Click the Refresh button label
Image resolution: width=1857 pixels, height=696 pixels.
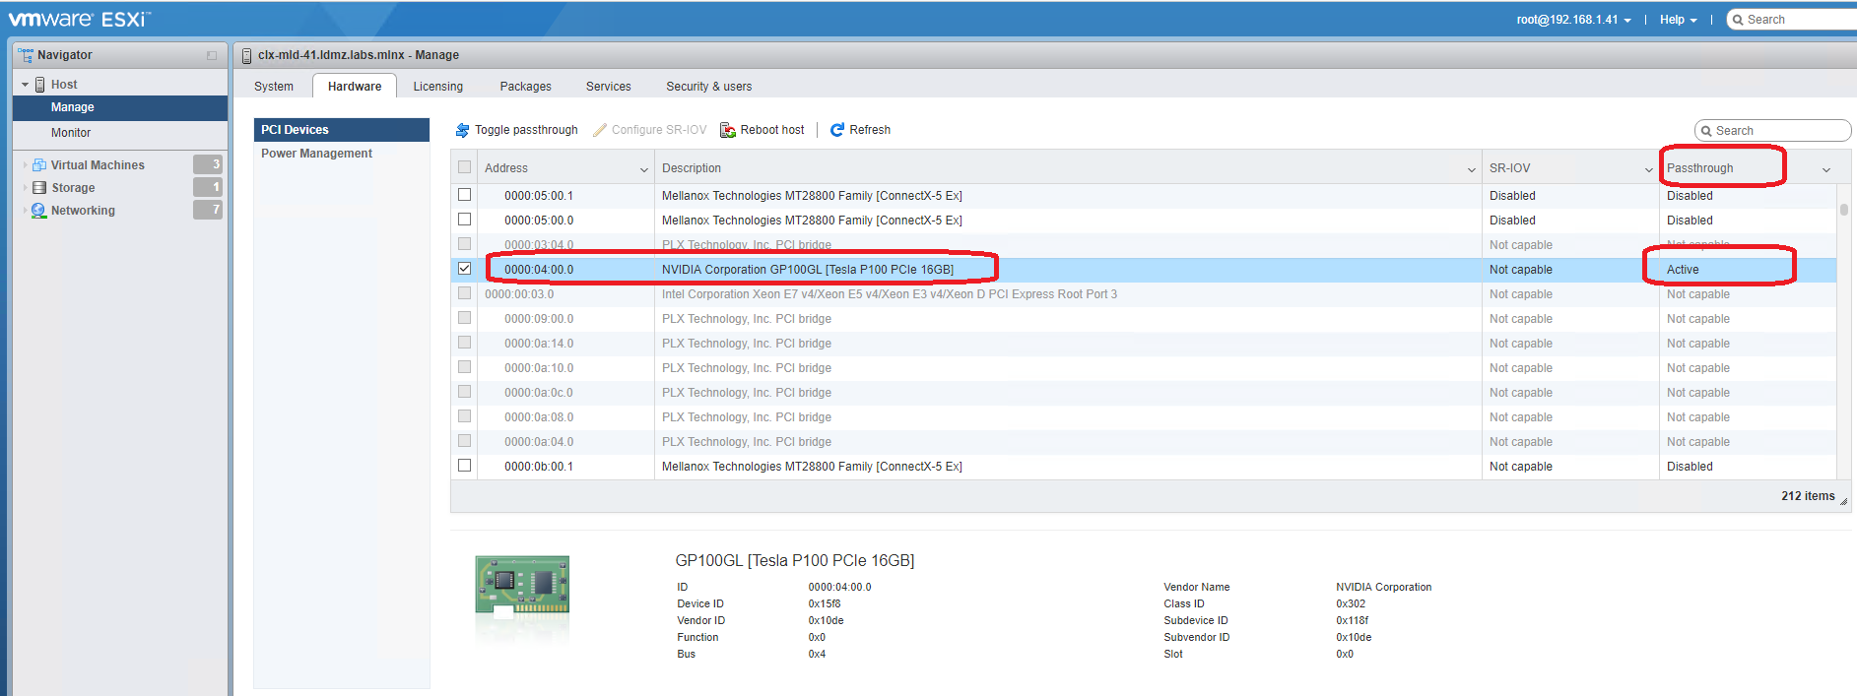870,130
